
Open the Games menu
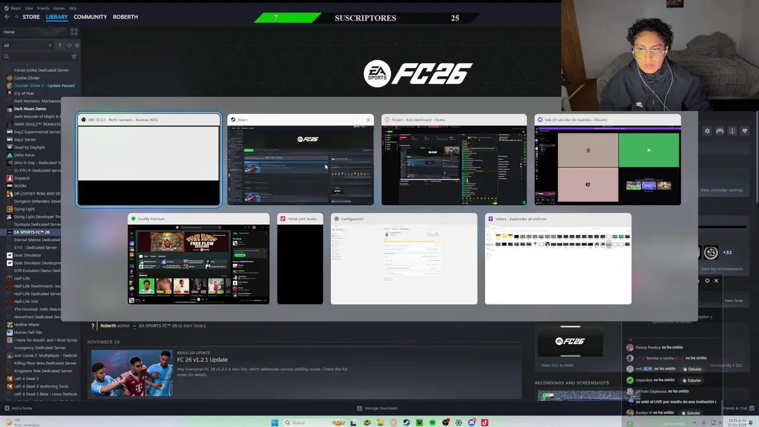[59, 8]
